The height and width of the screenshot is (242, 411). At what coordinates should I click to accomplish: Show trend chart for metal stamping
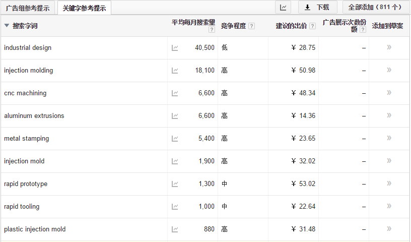click(x=175, y=139)
